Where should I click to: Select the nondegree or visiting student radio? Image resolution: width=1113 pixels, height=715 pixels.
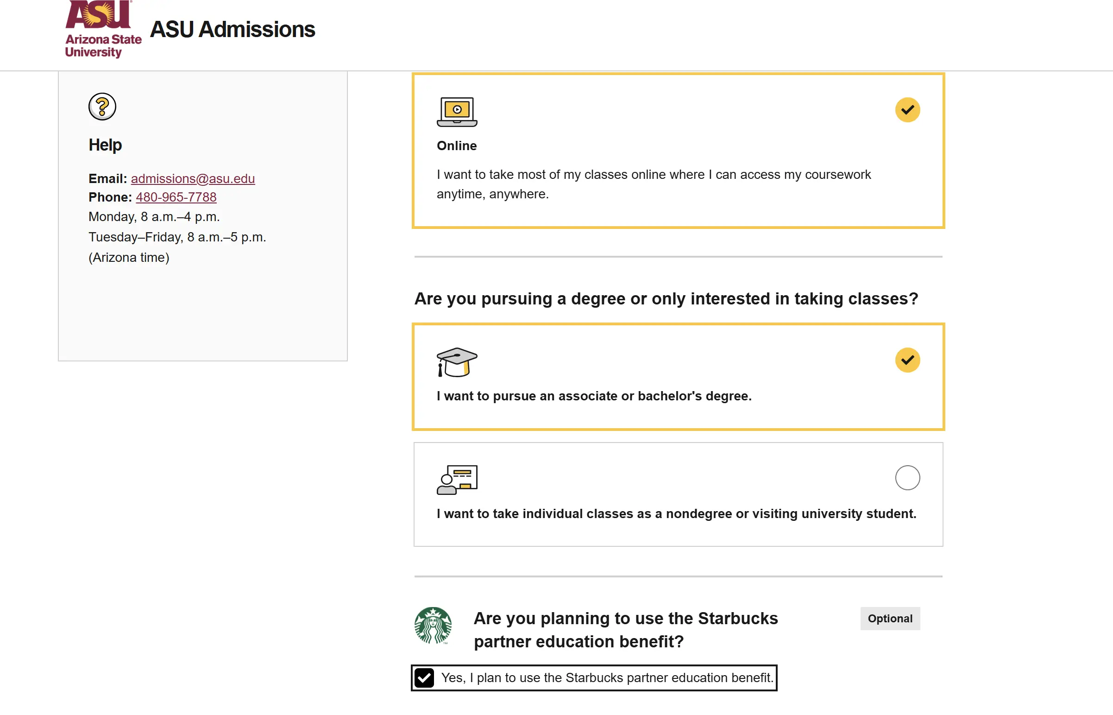point(907,478)
